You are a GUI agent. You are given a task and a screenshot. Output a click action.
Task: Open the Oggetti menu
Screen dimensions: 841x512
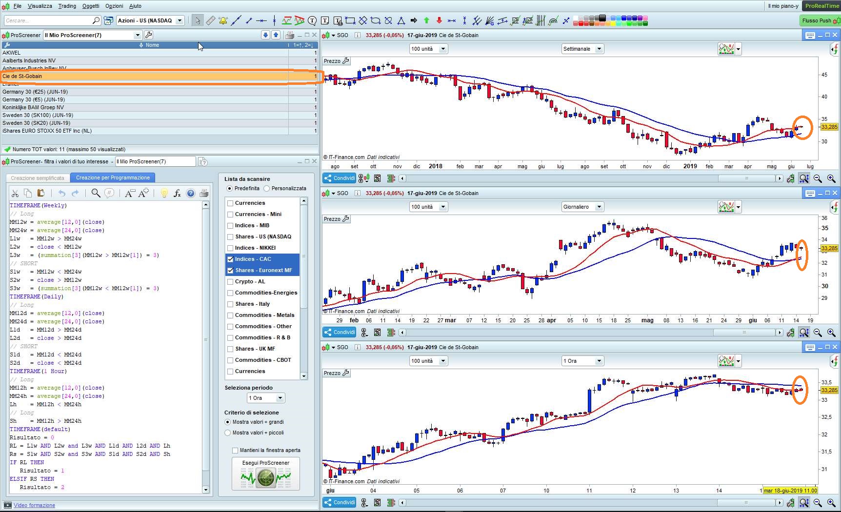point(91,6)
